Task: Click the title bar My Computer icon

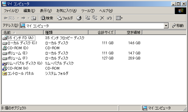Action: point(4,4)
